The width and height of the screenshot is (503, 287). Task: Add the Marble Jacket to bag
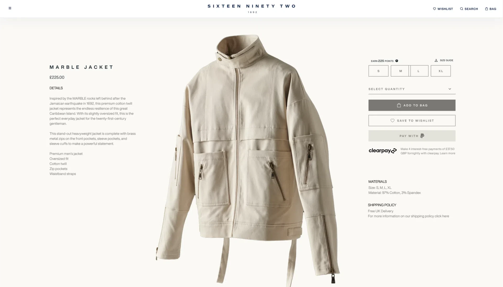(412, 105)
